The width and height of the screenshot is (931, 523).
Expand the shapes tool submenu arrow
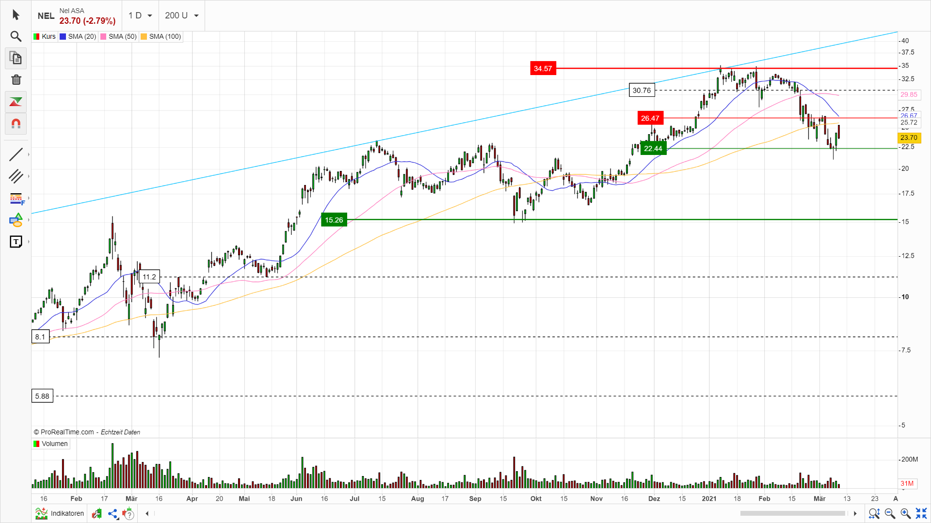[x=29, y=220]
